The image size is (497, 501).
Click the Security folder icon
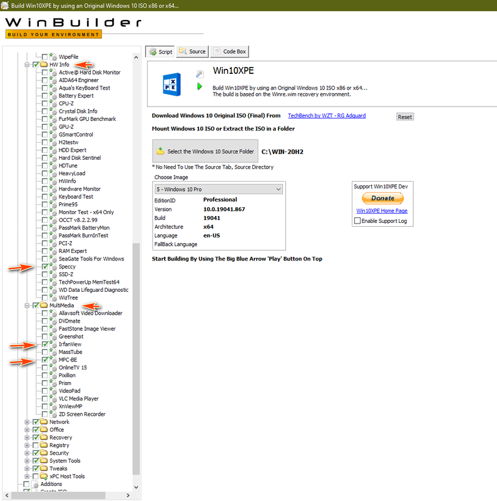[44, 453]
